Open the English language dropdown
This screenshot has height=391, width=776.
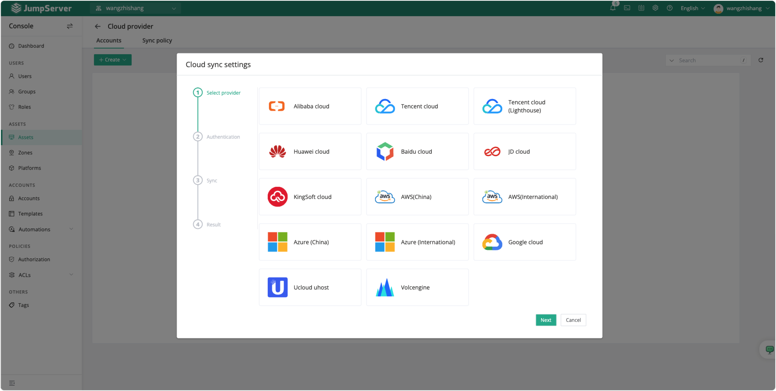pyautogui.click(x=693, y=8)
